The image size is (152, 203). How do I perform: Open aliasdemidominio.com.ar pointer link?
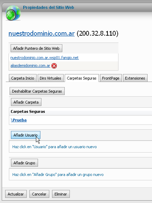coord(30,65)
